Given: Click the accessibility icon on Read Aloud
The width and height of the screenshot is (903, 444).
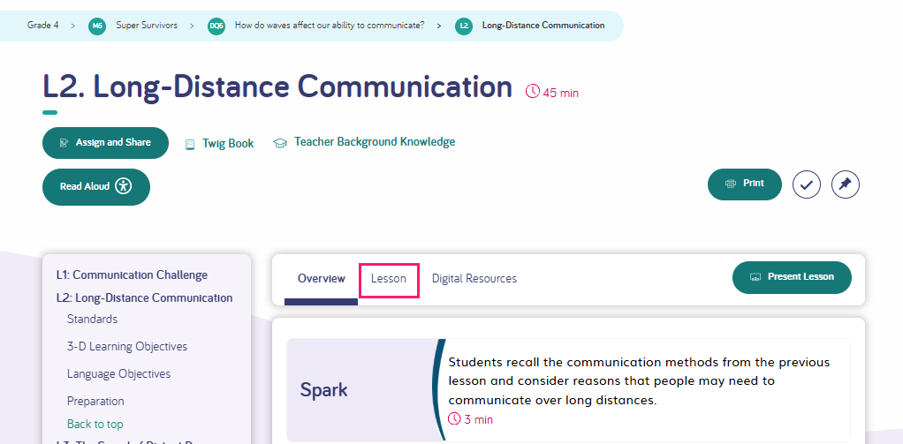Looking at the screenshot, I should point(123,186).
